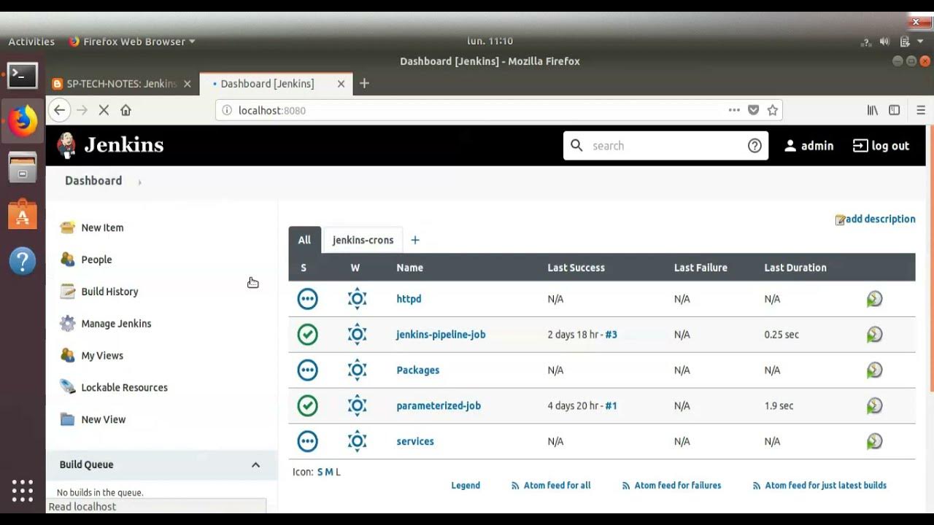Viewport: 934px width, 525px height.
Task: Switch to All view tab
Action: [x=304, y=240]
